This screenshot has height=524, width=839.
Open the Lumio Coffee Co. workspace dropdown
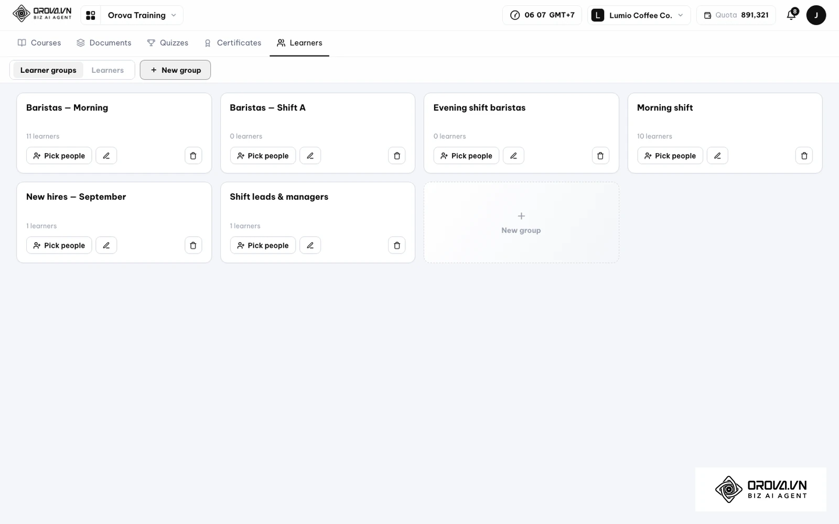coord(639,15)
